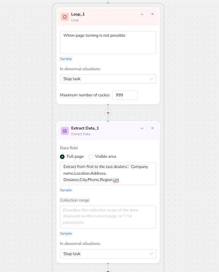Remove the Extract Data_1 node
The width and height of the screenshot is (219, 272).
152,128
